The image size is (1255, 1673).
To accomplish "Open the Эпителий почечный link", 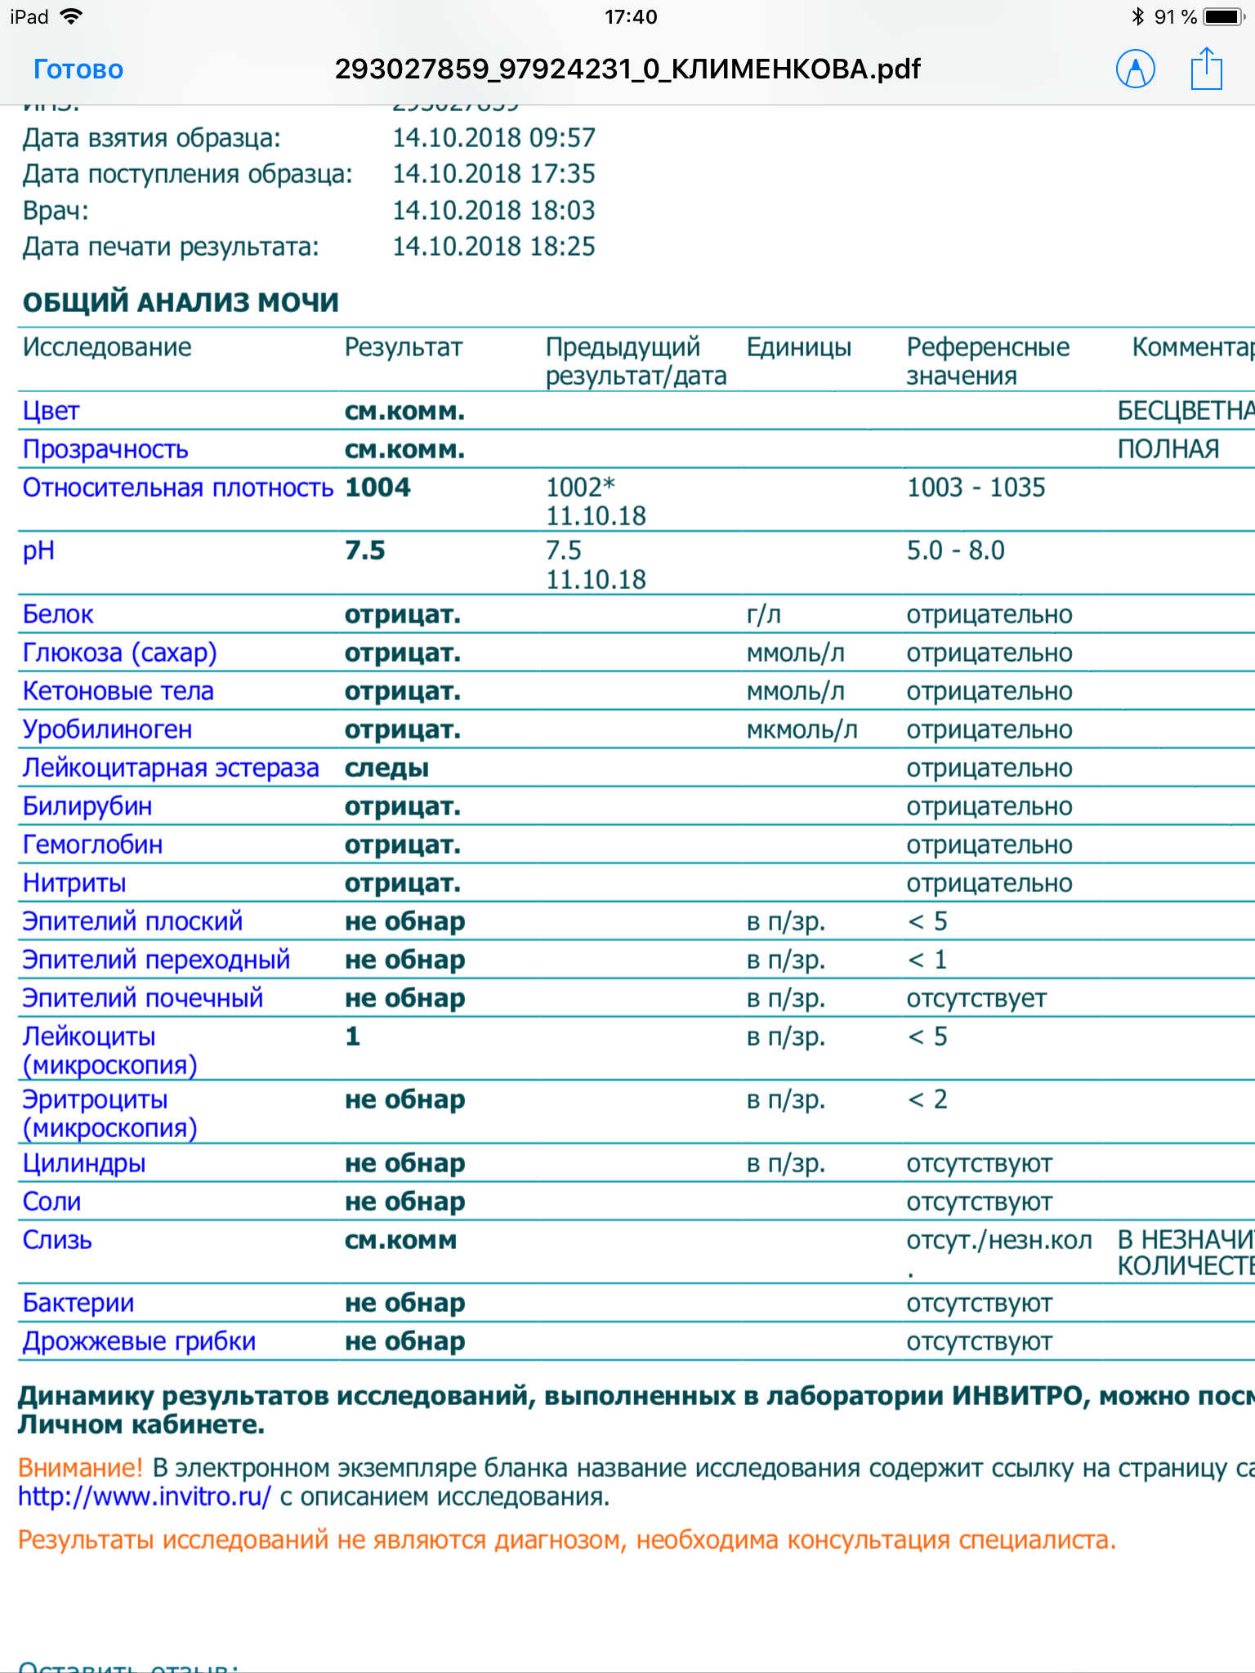I will point(142,998).
